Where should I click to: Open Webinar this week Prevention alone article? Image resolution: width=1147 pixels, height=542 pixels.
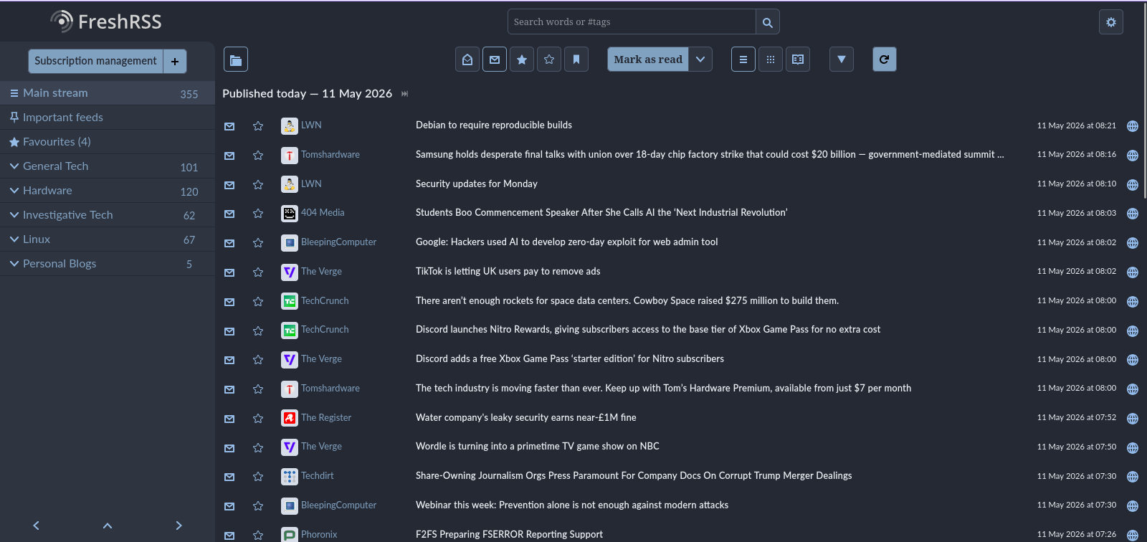pyautogui.click(x=572, y=505)
